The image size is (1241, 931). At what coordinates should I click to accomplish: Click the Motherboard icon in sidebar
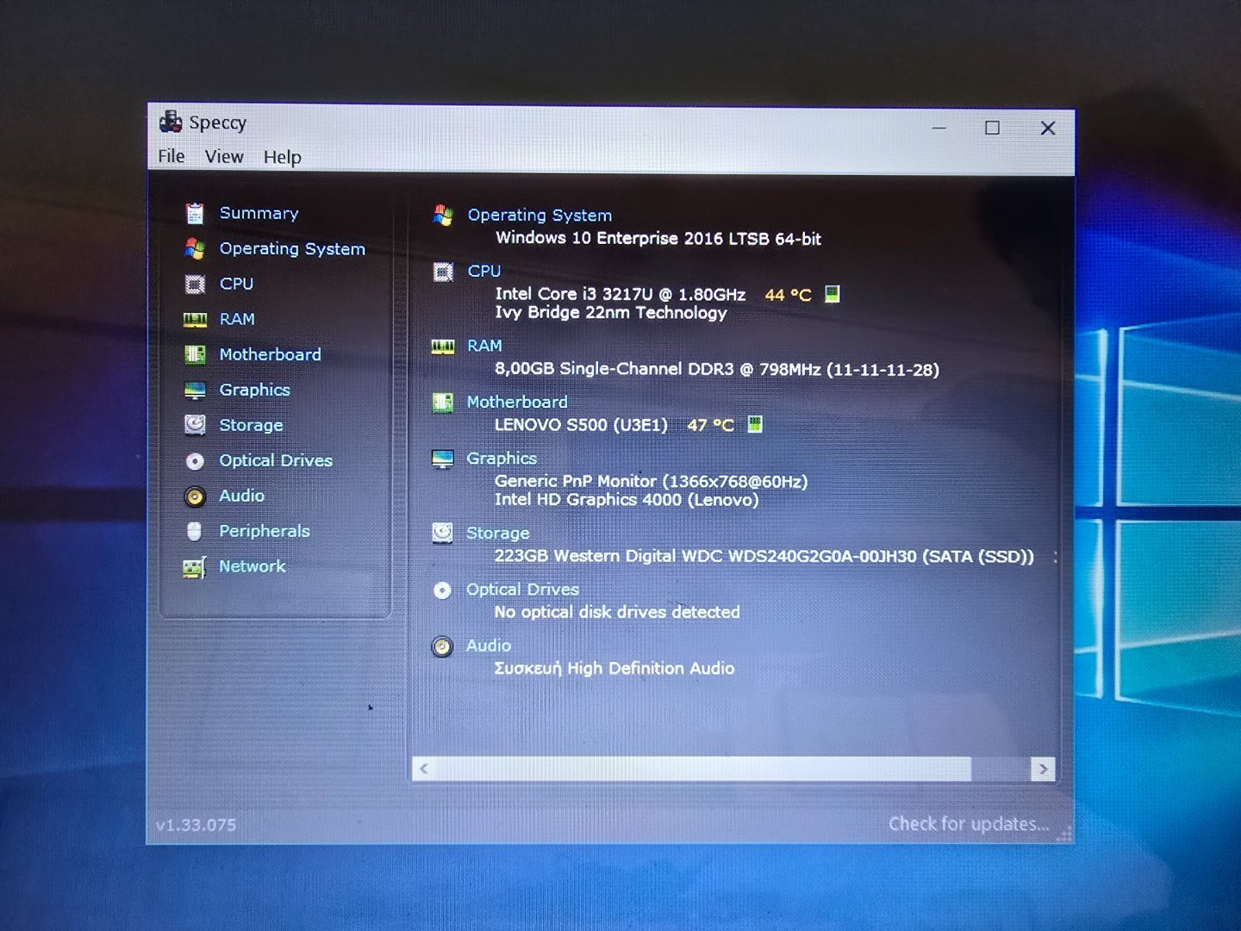tap(195, 354)
